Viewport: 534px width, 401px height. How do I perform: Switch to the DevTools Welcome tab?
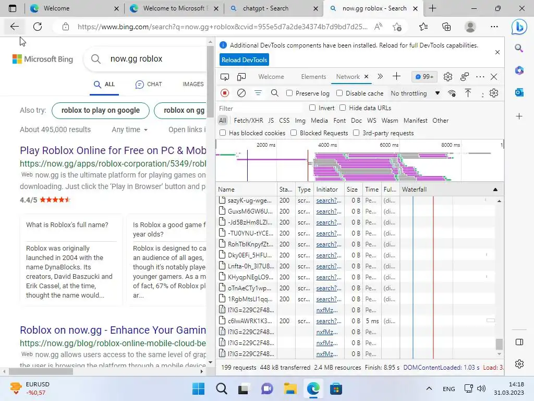(x=271, y=77)
